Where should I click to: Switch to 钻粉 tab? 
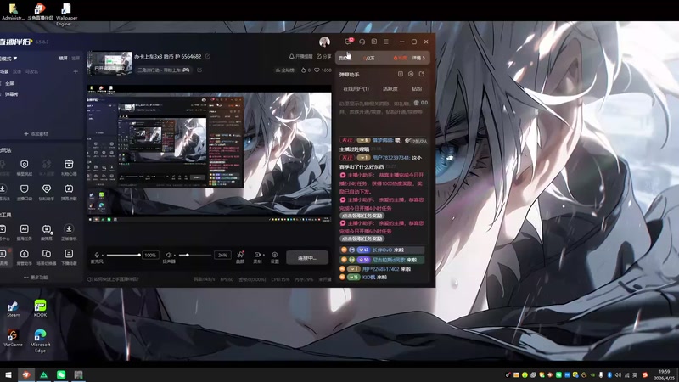(x=417, y=88)
